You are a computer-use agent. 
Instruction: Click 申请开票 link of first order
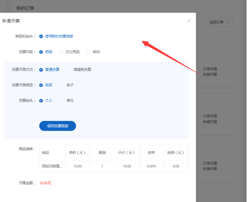pyautogui.click(x=210, y=74)
